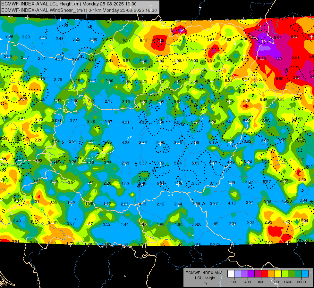Click the wind shear value 8.57
Image resolution: width=314 pixels, height=288 pixels.
click(x=261, y=38)
